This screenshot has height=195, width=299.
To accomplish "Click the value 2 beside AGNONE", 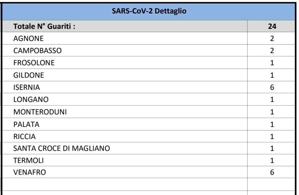I will pyautogui.click(x=272, y=38).
